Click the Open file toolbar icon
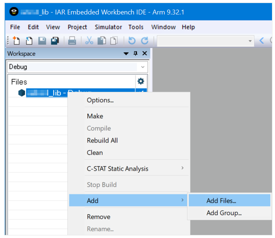This screenshot has height=238, width=275. 29,41
